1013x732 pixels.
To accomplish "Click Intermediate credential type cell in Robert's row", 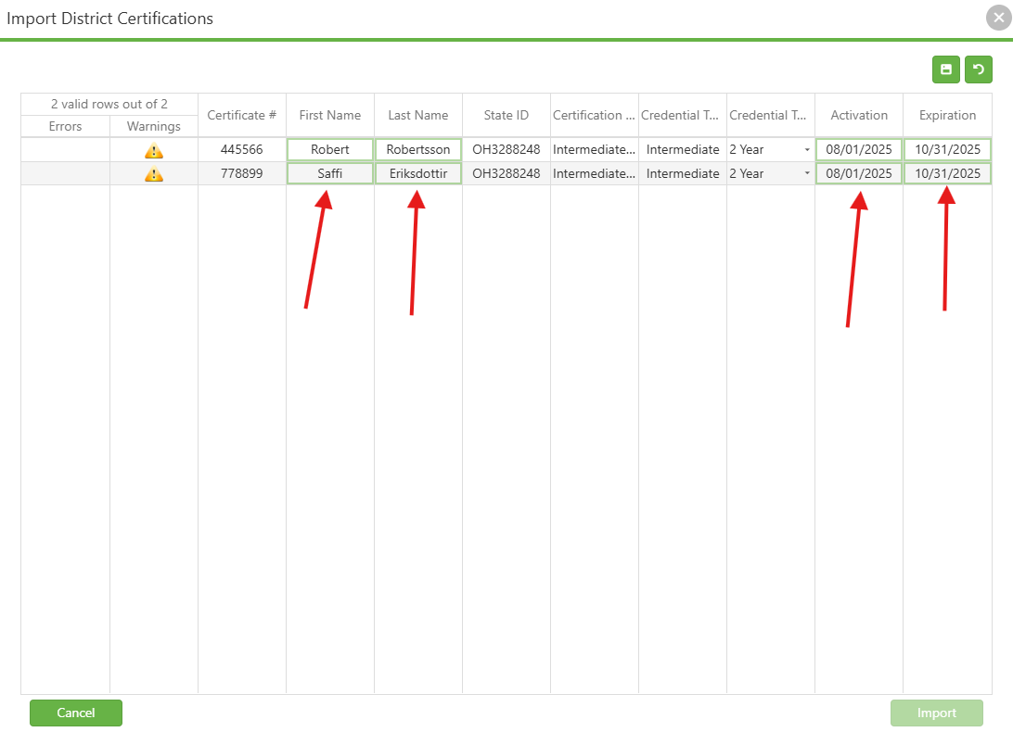I will click(x=683, y=150).
